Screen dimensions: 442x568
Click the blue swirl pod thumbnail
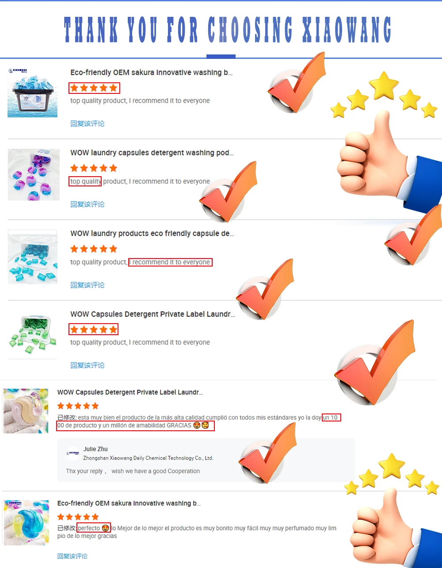click(x=27, y=522)
